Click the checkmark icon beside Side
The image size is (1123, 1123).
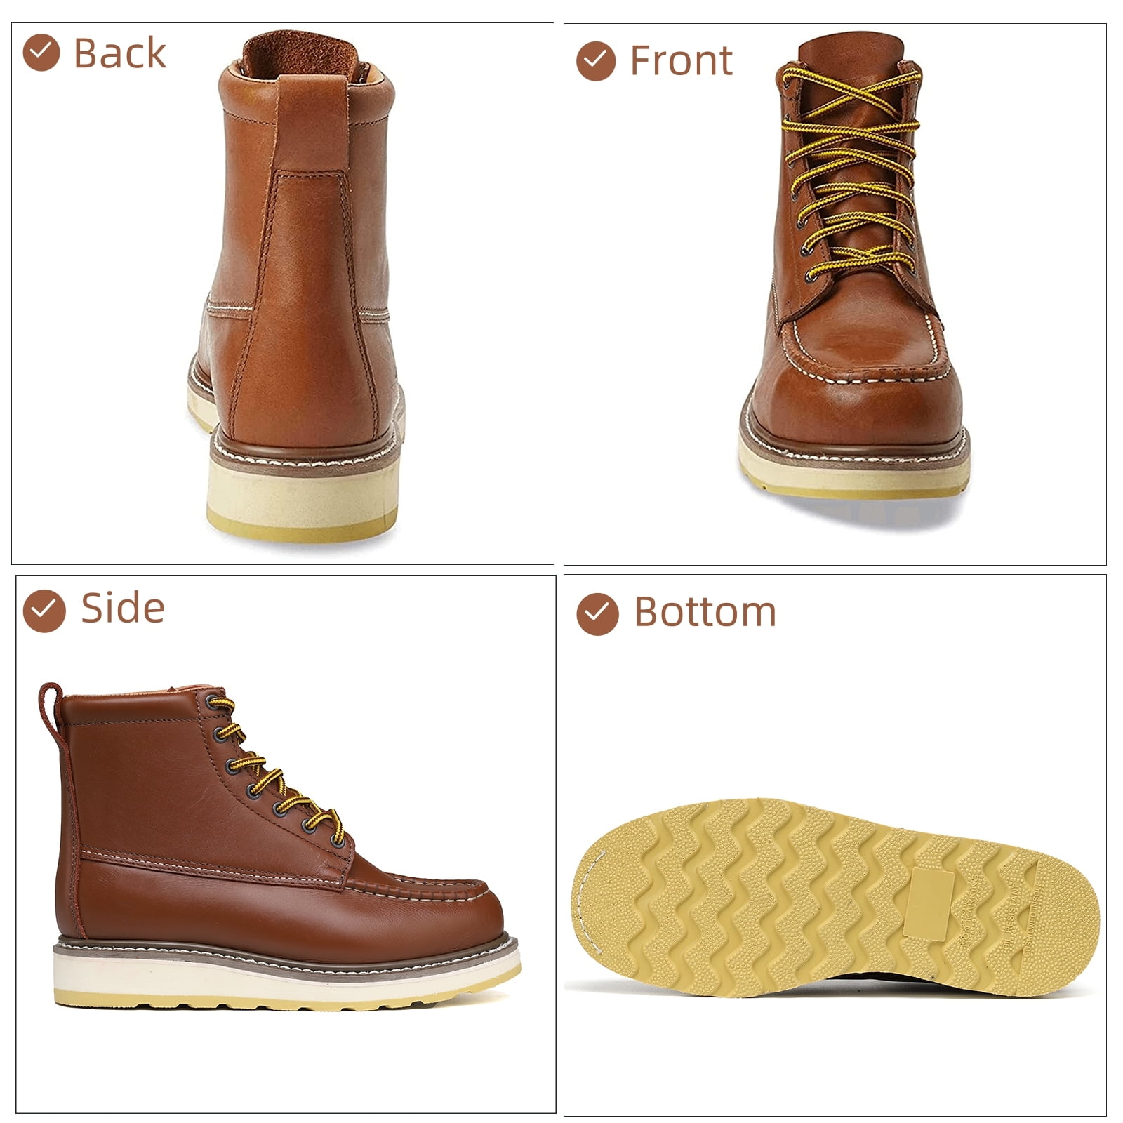44,610
